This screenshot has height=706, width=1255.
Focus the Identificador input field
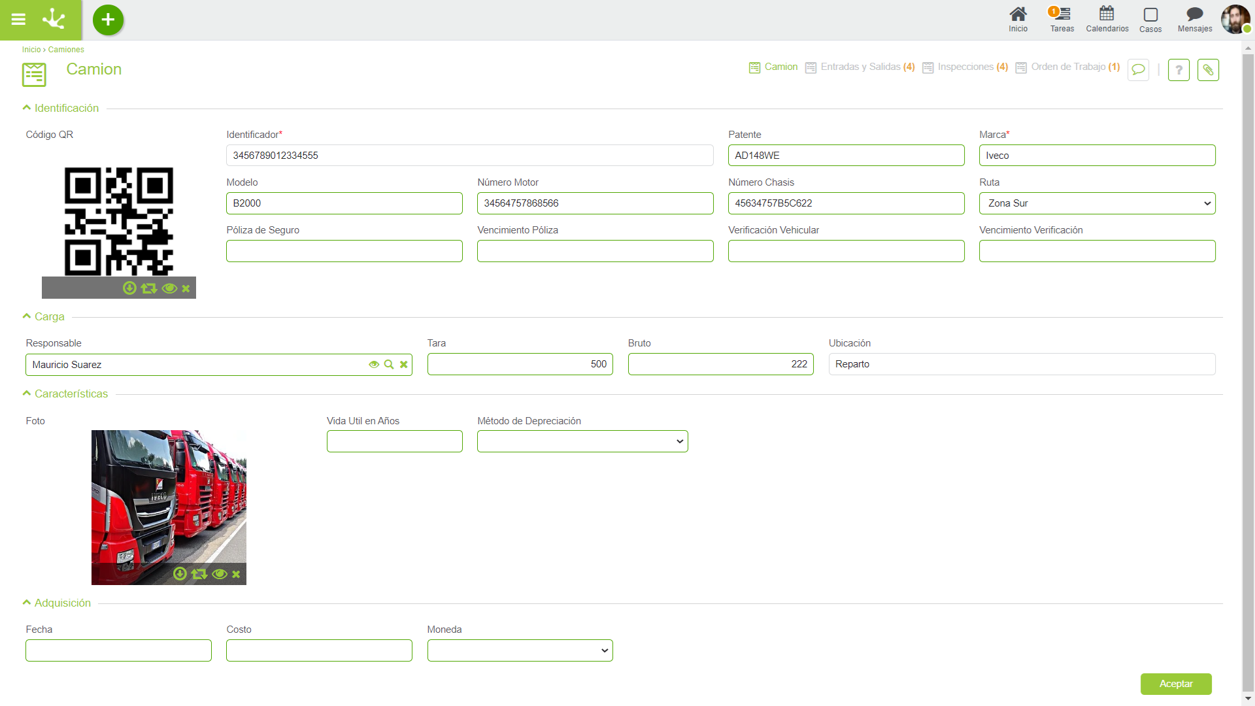[469, 156]
